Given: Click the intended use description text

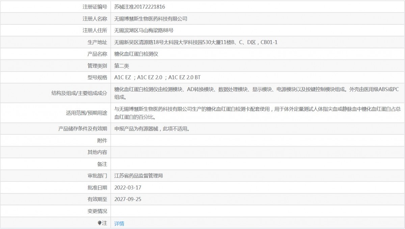Looking at the screenshot, I should pos(256,113).
